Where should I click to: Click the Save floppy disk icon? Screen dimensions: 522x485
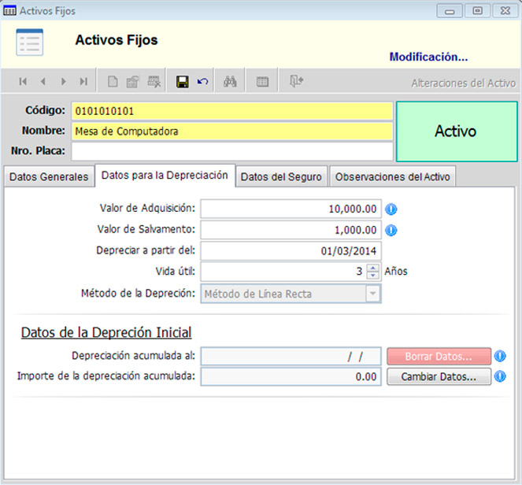click(183, 82)
